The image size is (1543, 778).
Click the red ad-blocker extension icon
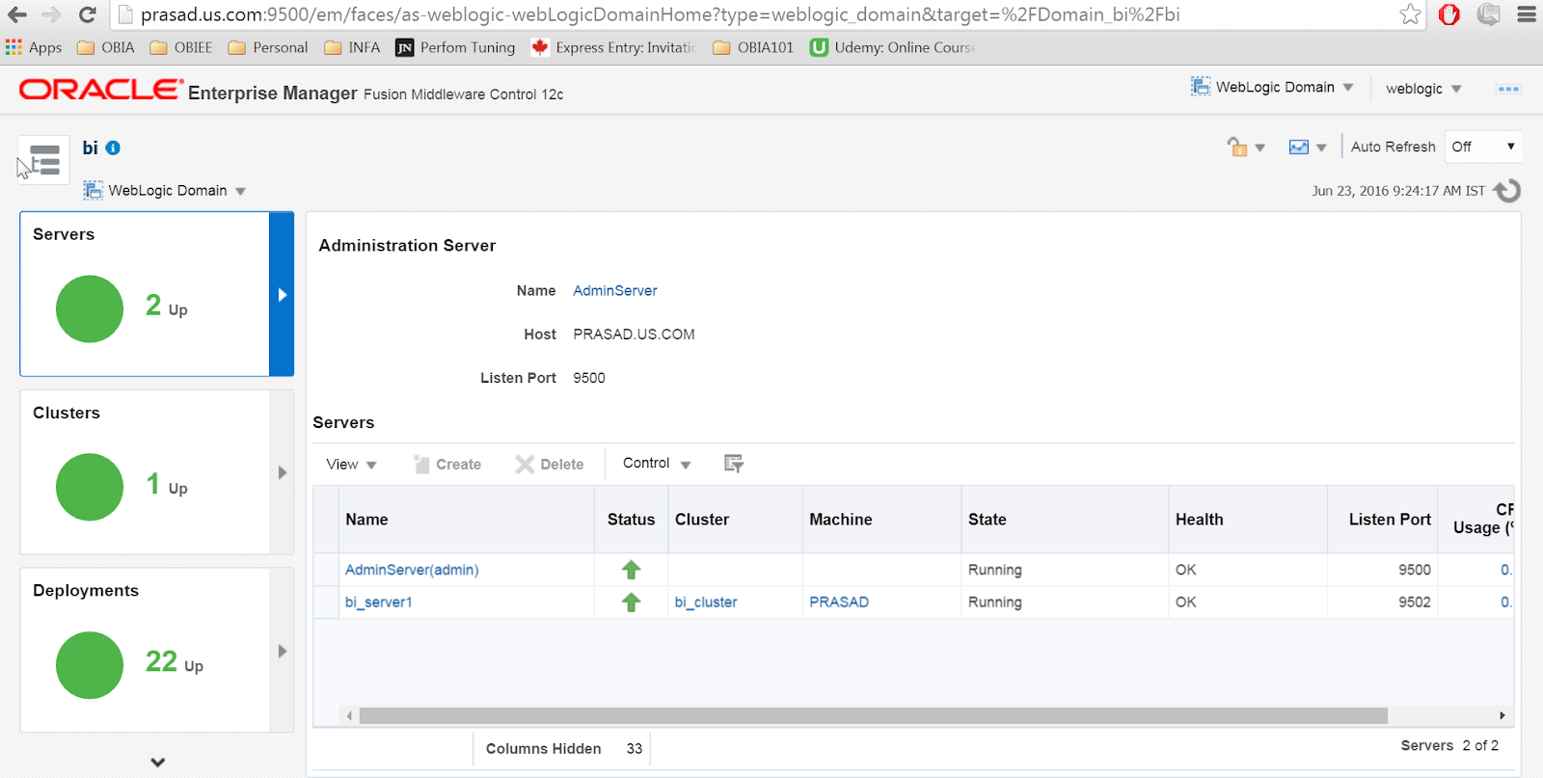tap(1448, 14)
